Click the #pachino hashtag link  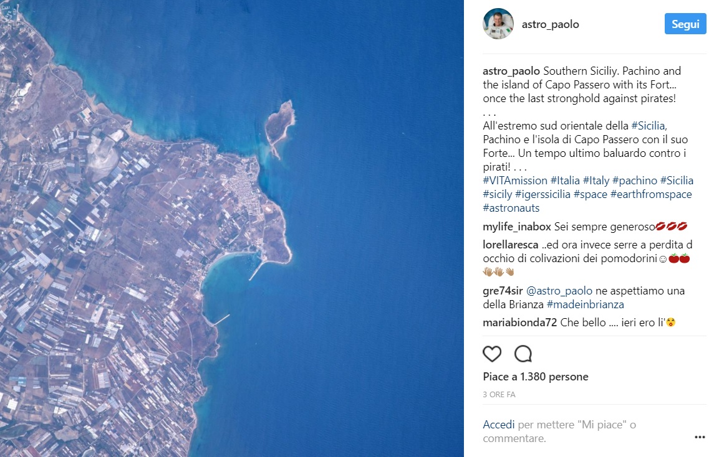click(634, 181)
